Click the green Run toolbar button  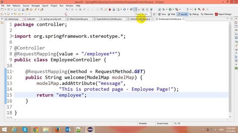pyautogui.click(x=170, y=9)
